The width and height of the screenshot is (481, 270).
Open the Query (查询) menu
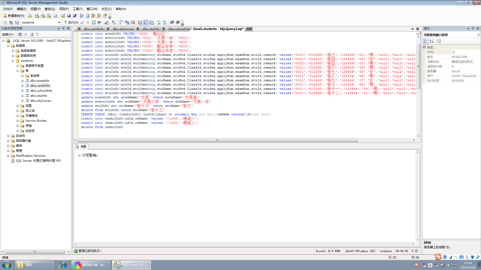pyautogui.click(x=50, y=9)
